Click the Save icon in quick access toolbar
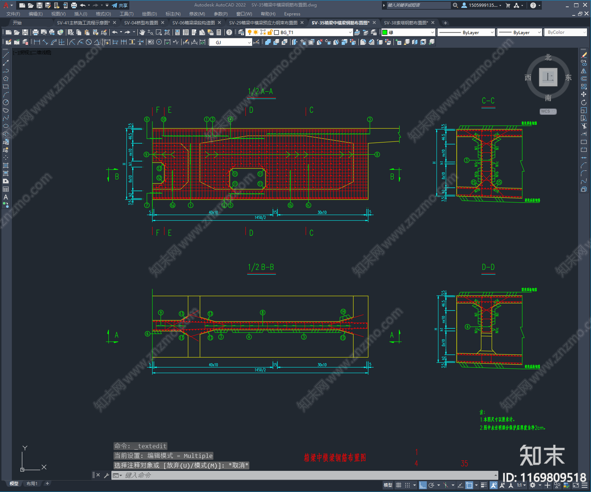The height and width of the screenshot is (492, 591). 39,5
